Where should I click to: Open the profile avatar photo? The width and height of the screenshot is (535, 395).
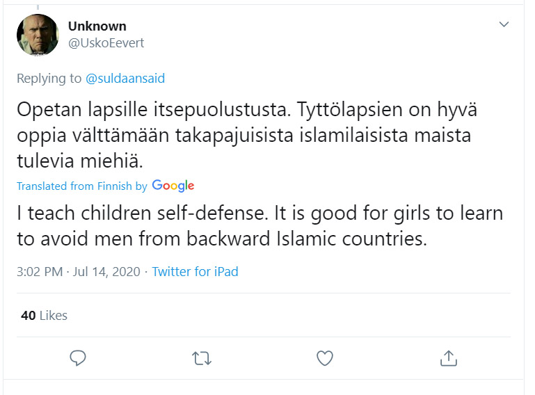38,35
